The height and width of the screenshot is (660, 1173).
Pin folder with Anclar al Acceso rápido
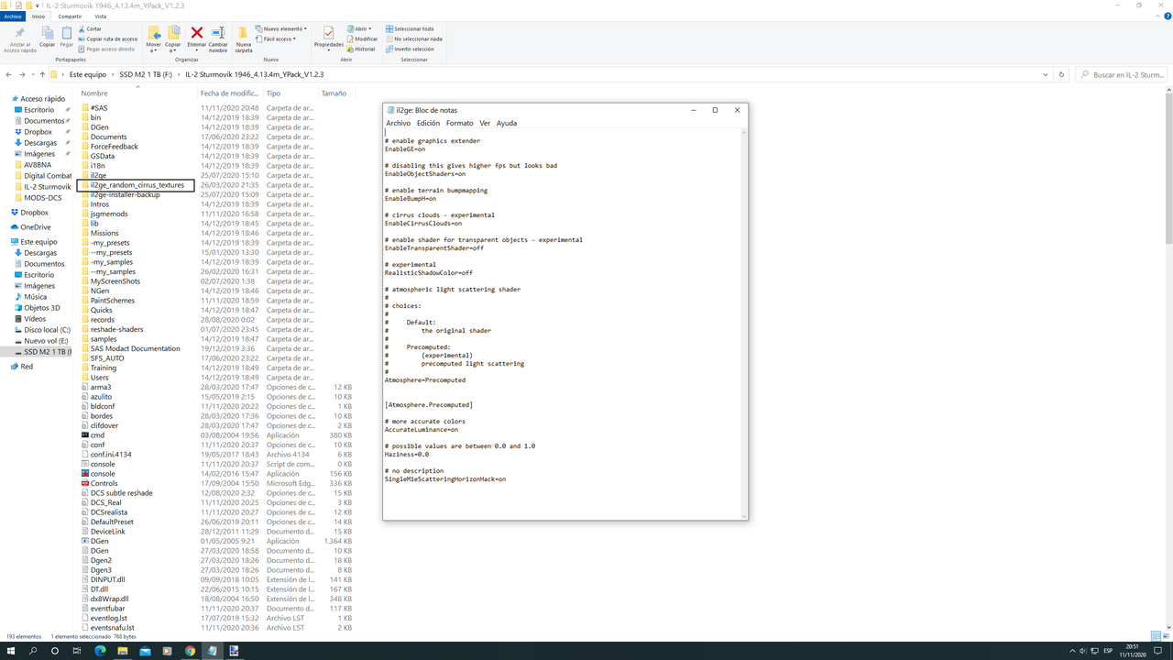tap(20, 40)
